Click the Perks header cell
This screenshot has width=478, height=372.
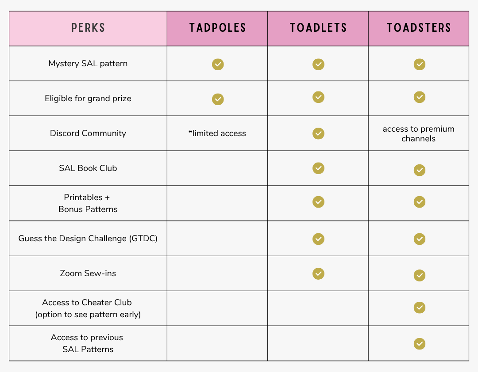(88, 28)
